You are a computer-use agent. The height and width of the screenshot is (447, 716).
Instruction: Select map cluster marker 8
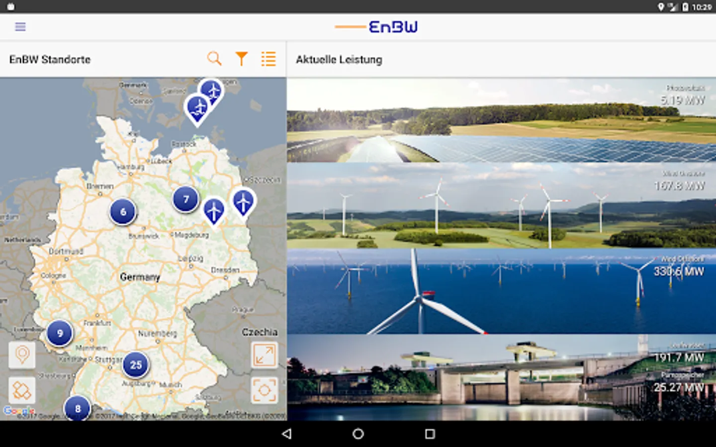tap(78, 409)
